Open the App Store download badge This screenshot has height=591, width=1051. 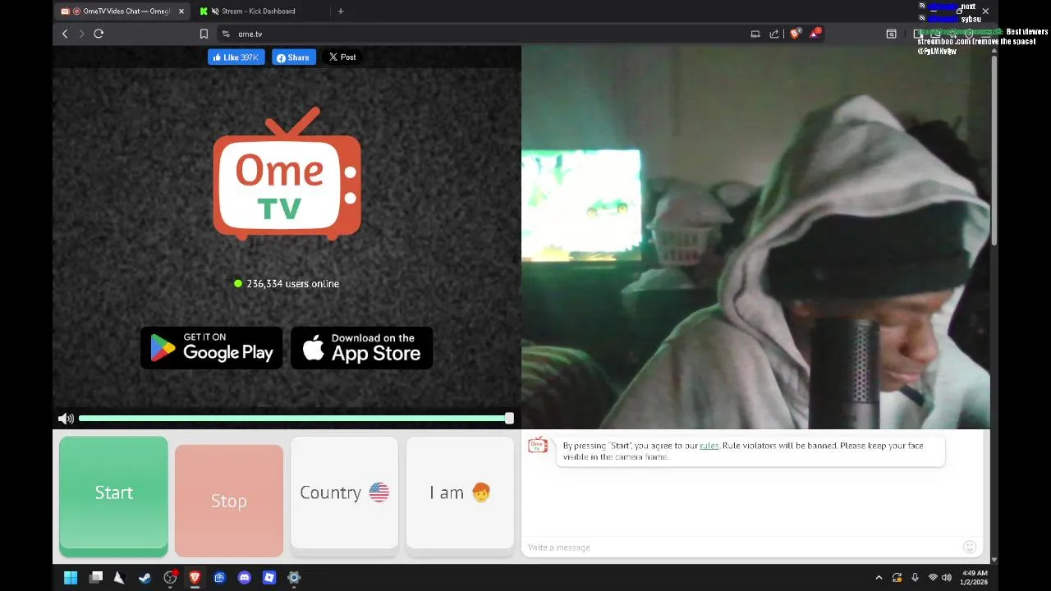tap(362, 348)
